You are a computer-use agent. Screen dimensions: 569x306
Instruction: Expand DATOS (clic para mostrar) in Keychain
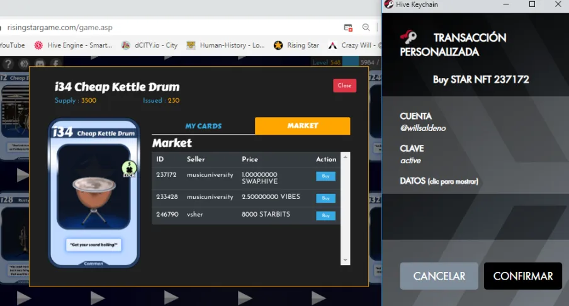439,181
